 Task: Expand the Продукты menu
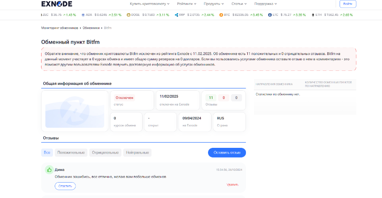(x=214, y=4)
